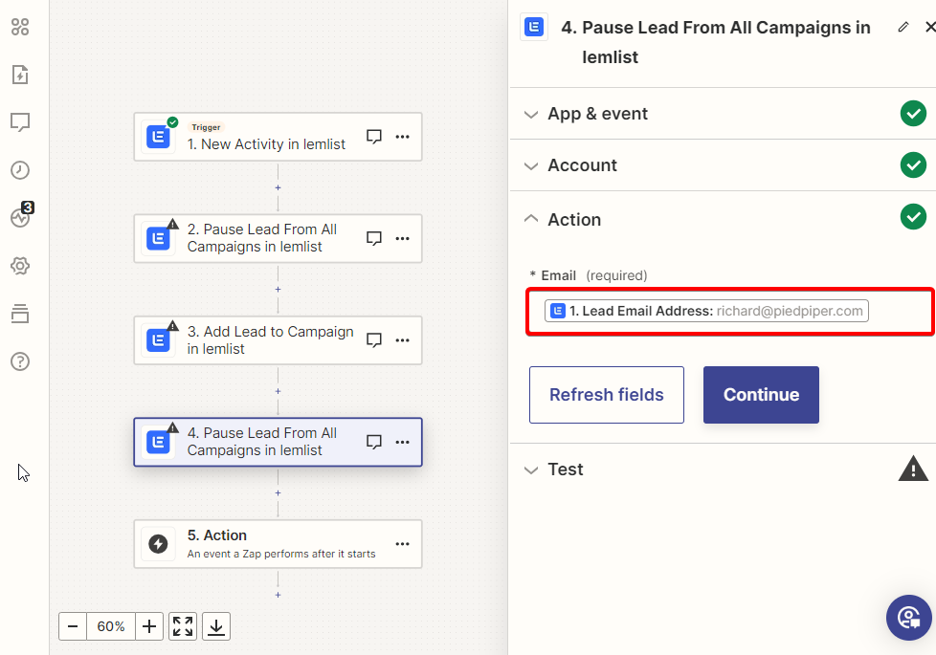This screenshot has width=936, height=655.
Task: Select the 5. Action step card
Action: point(278,543)
